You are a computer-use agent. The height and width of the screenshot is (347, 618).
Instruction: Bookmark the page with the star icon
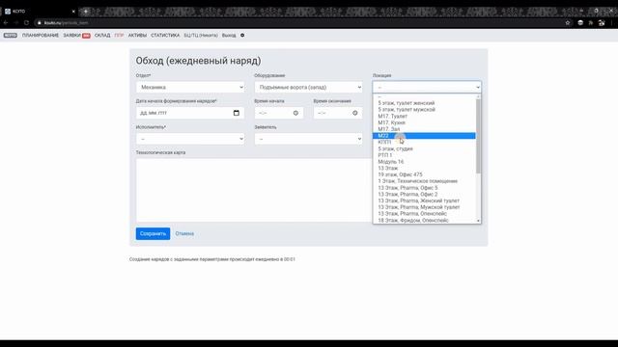pyautogui.click(x=568, y=23)
